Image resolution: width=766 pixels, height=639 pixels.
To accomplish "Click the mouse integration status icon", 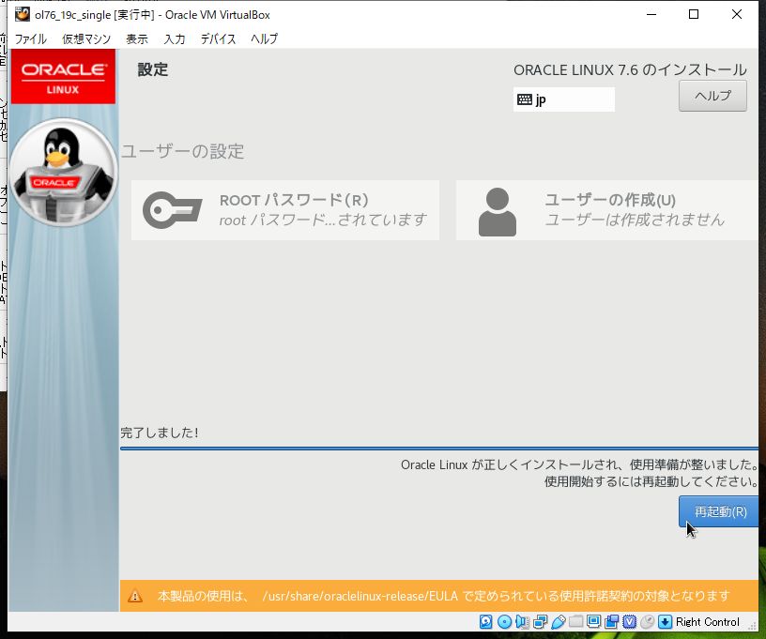I will coord(647,621).
